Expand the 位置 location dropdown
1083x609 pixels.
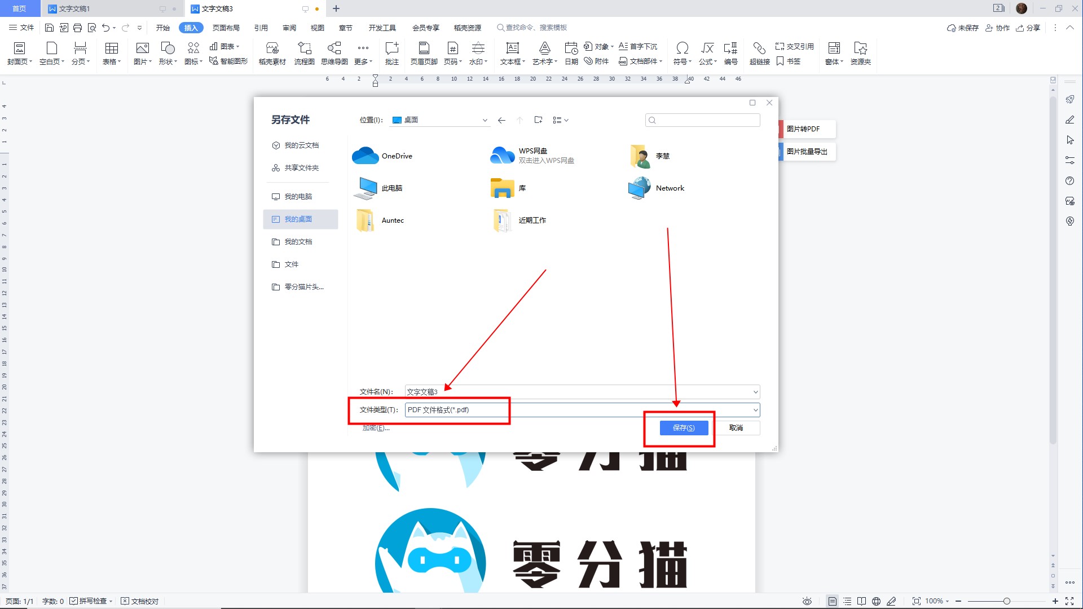point(485,120)
